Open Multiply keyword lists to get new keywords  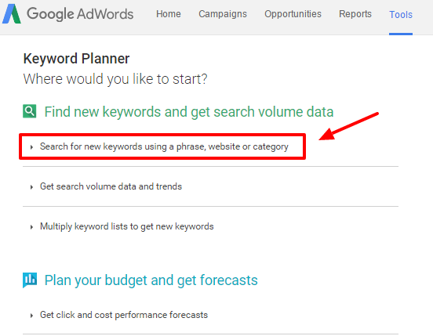[127, 226]
